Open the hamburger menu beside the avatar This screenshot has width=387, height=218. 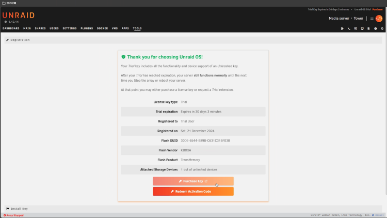[x=372, y=19]
